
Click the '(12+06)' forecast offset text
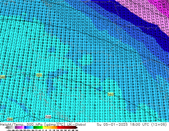pyautogui.click(x=159, y=125)
